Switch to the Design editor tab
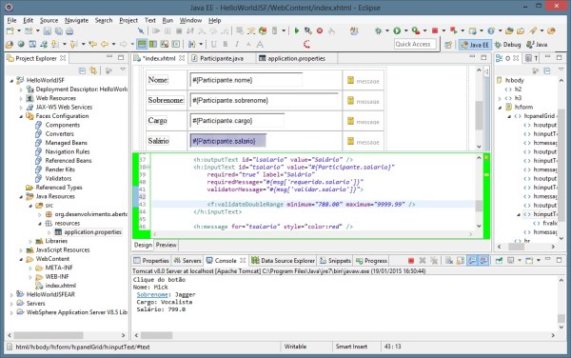This screenshot has height=358, width=571. (x=143, y=245)
